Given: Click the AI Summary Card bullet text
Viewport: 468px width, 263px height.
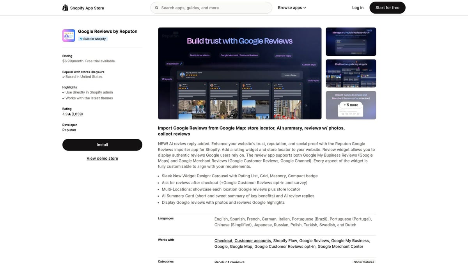Looking at the screenshot, I should [x=238, y=196].
